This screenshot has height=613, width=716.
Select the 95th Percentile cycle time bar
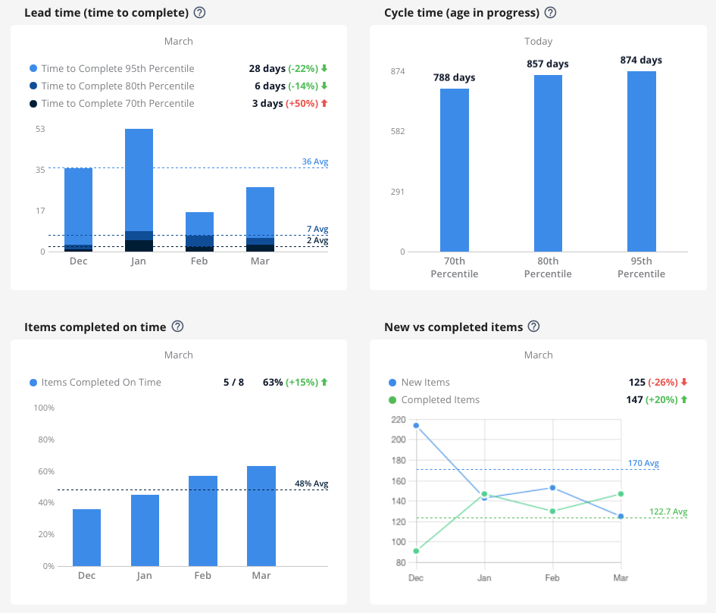641,161
